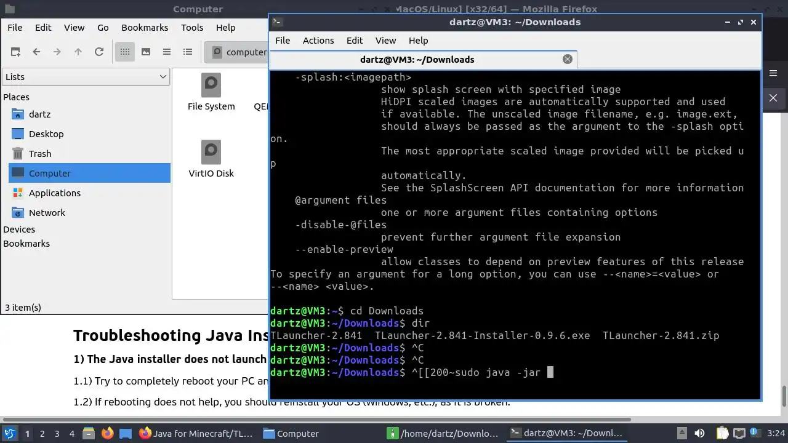
Task: Launch file manager from panel quicklaunch
Action: point(88,433)
